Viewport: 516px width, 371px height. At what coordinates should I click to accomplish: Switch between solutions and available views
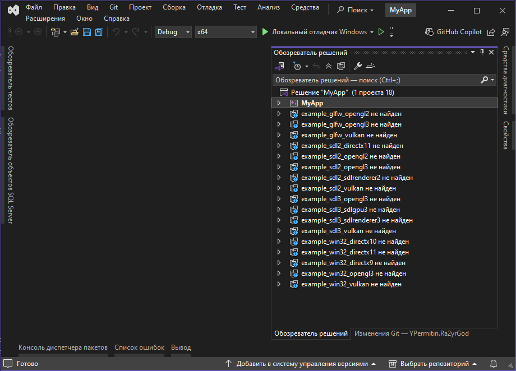[280, 66]
